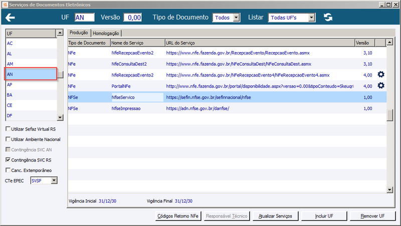401x226 pixels.
Task: Click the Vigência Inicial date value
Action: click(x=107, y=201)
